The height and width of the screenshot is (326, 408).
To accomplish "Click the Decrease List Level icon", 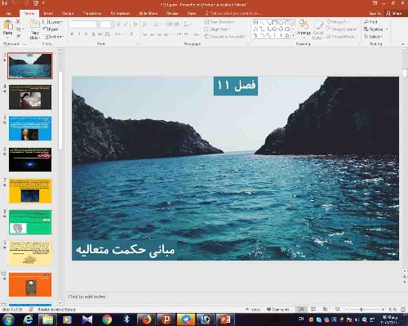I will [x=169, y=25].
